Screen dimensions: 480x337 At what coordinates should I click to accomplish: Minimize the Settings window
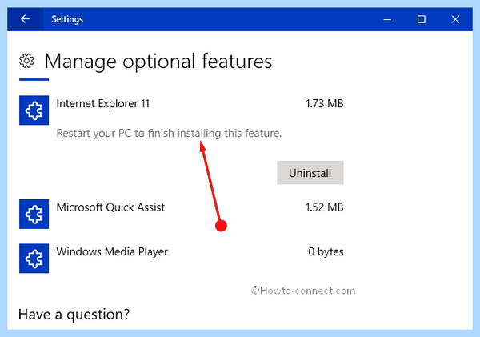(387, 19)
